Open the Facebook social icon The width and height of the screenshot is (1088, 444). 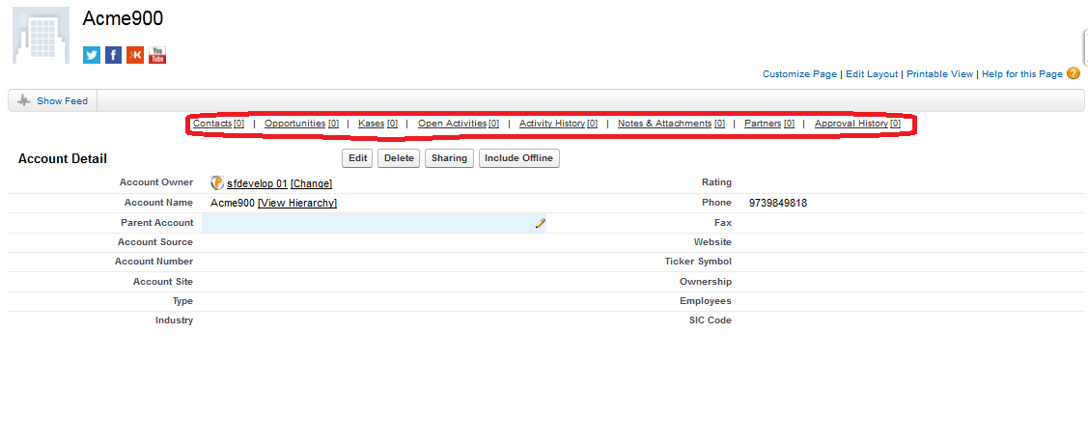click(113, 55)
